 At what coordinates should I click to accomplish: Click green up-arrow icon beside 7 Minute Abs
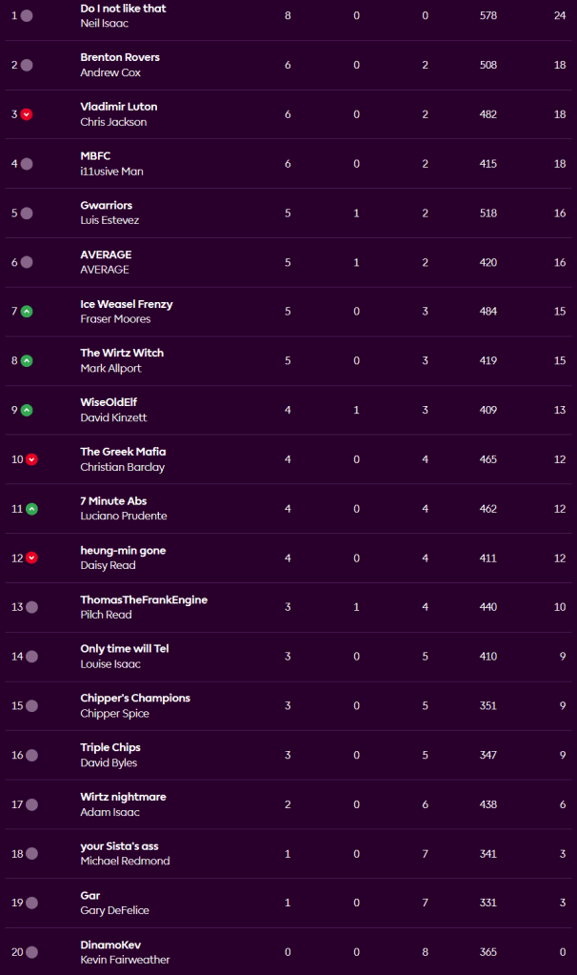click(31, 509)
